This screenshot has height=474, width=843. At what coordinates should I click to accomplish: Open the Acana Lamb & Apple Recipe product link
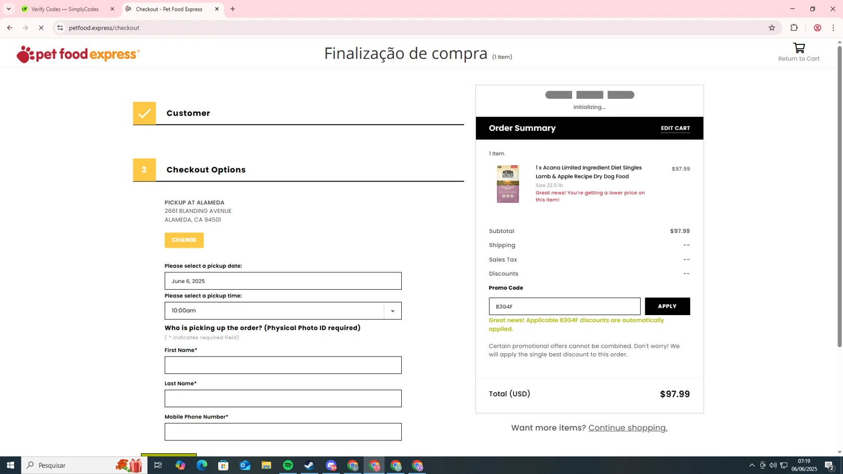588,172
